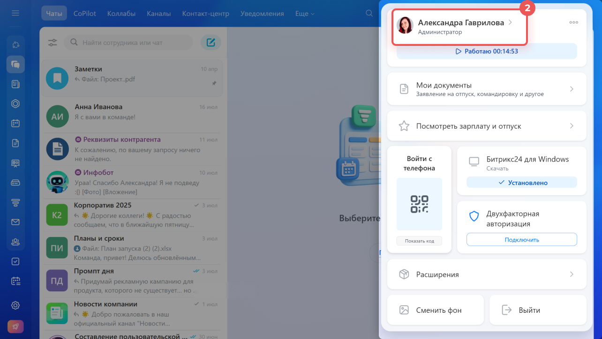Open the Промпт дня chat
This screenshot has height=339, width=602.
pyautogui.click(x=132, y=281)
